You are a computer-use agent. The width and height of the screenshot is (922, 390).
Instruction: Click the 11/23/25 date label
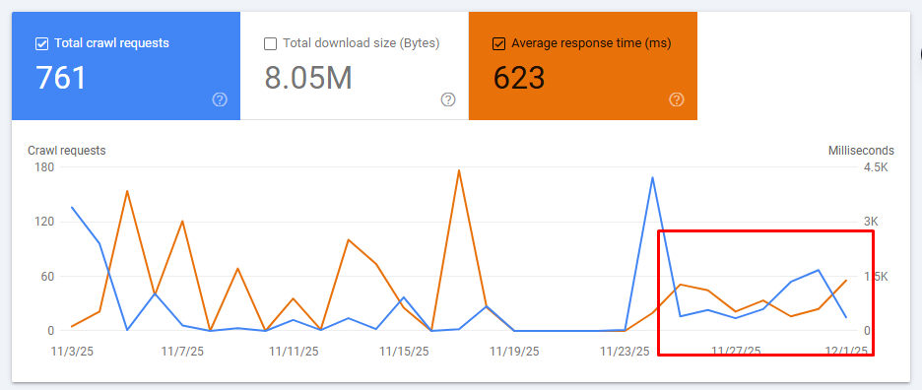(x=625, y=352)
